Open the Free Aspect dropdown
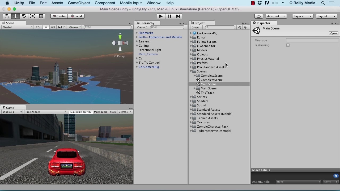 (x=46, y=112)
